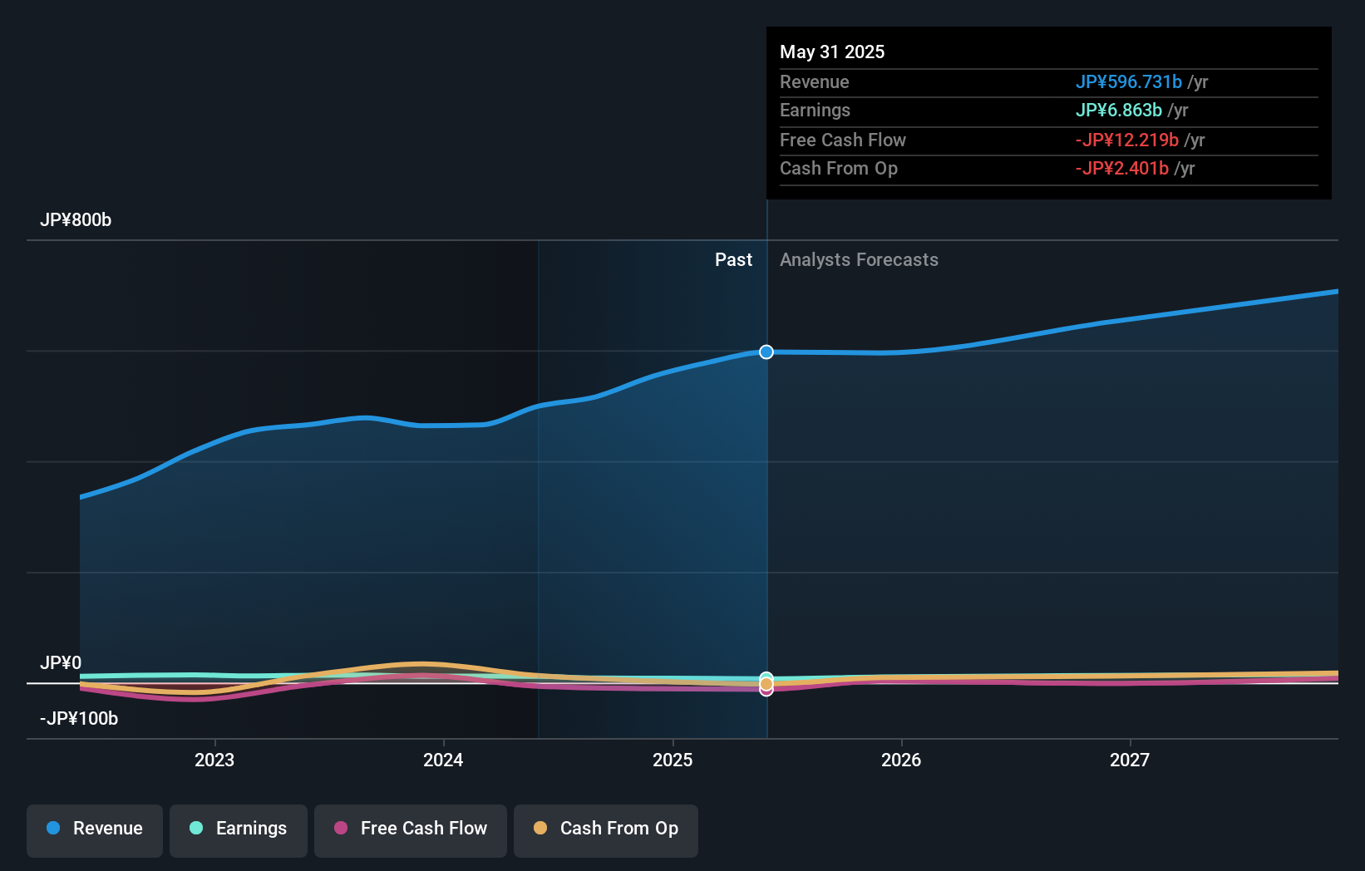The width and height of the screenshot is (1365, 871).
Task: Click the -JP¥100b y-axis label
Action: pyautogui.click(x=79, y=719)
